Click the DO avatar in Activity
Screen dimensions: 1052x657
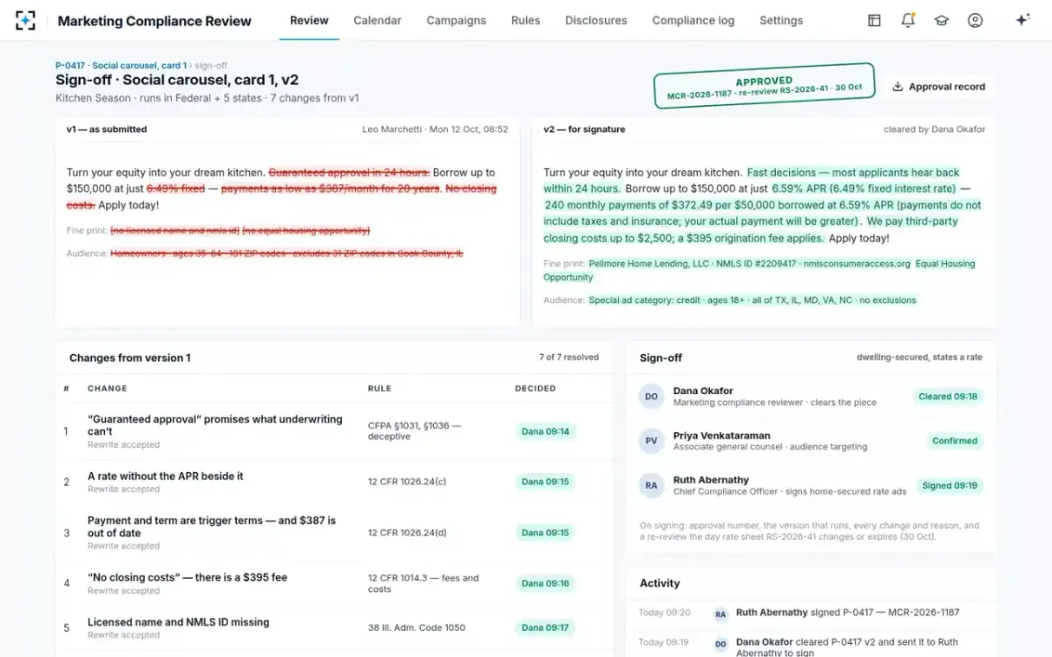pyautogui.click(x=721, y=643)
